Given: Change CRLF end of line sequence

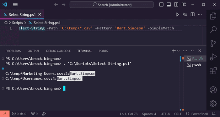Looking at the screenshot, I should (x=178, y=114).
